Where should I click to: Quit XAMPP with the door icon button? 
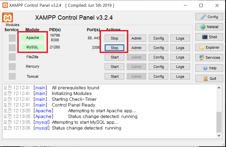pyautogui.click(x=209, y=79)
